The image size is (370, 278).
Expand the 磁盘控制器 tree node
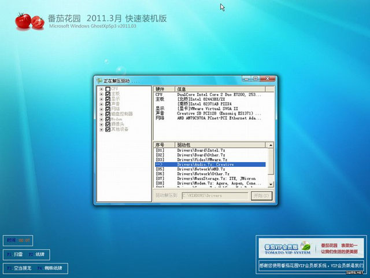(101, 115)
